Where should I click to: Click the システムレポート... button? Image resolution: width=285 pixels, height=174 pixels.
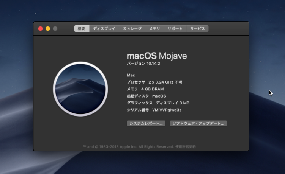146,123
